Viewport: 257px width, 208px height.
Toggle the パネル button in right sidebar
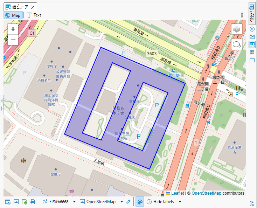pos(252,14)
